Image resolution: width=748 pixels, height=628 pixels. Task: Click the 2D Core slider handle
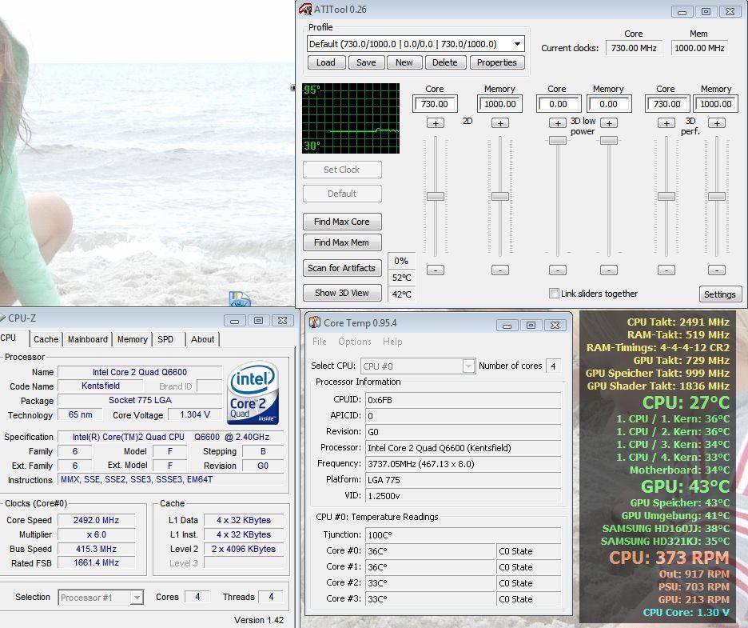tap(435, 196)
